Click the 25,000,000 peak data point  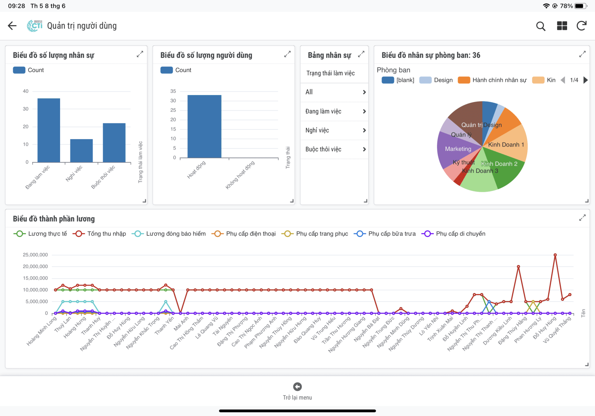(x=555, y=255)
